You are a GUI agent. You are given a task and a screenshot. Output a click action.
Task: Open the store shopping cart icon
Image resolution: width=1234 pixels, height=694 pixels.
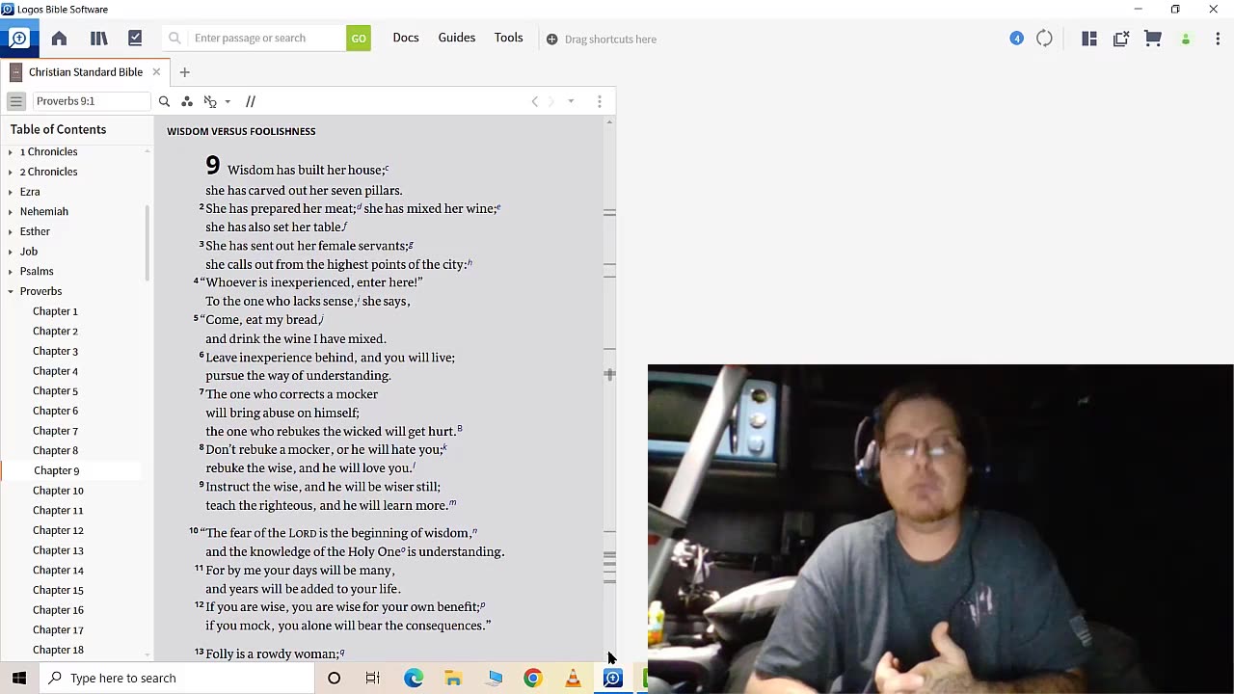point(1153,39)
